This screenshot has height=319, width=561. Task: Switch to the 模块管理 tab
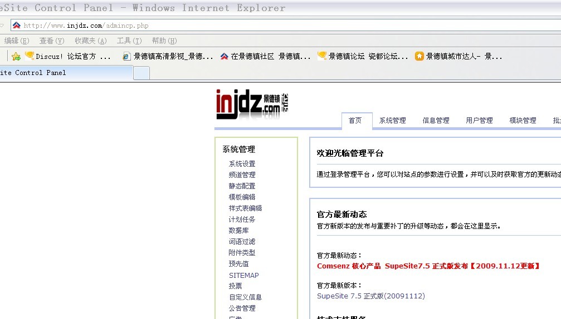coord(523,121)
